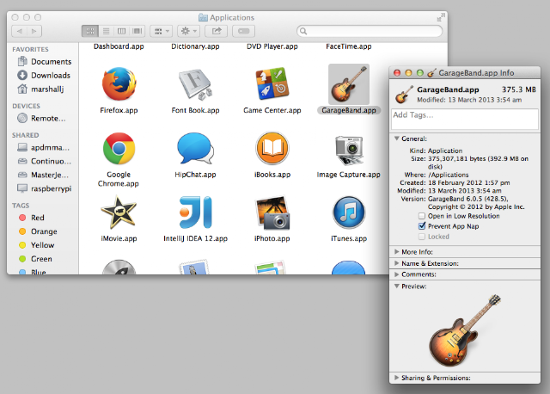Collapse the Preview section
Image resolution: width=550 pixels, height=394 pixels.
point(397,286)
